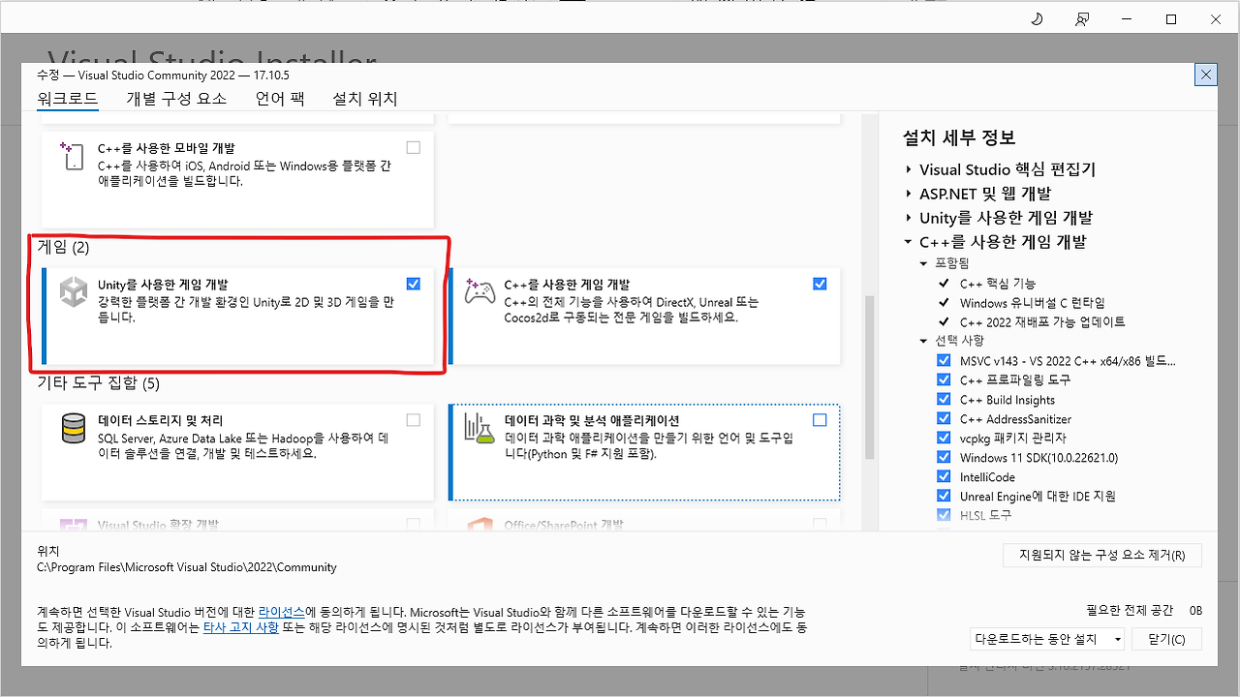Uncheck MSVC v143 build tools option

click(944, 361)
